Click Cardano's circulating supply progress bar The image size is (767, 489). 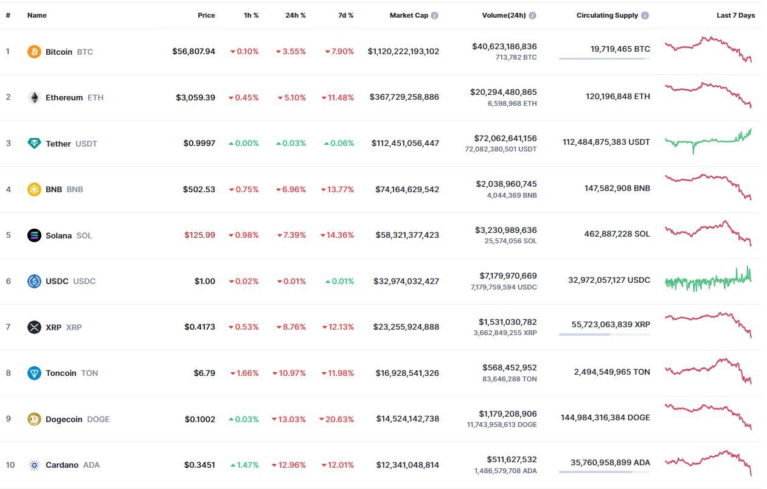(604, 472)
